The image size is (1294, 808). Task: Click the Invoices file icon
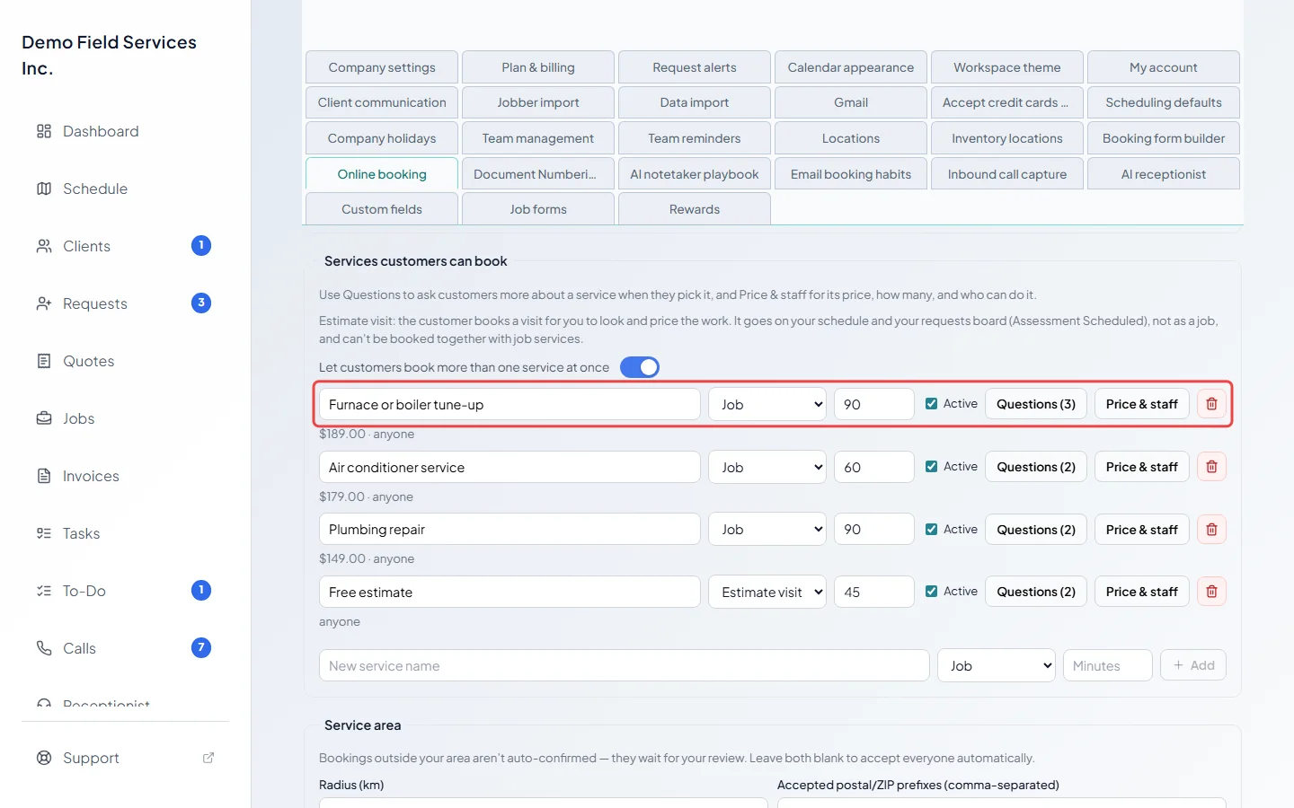(x=44, y=476)
